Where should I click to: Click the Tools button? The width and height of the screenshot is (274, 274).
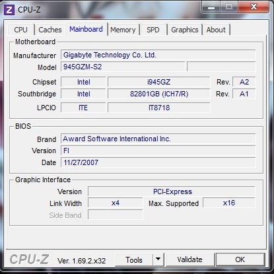(134, 260)
